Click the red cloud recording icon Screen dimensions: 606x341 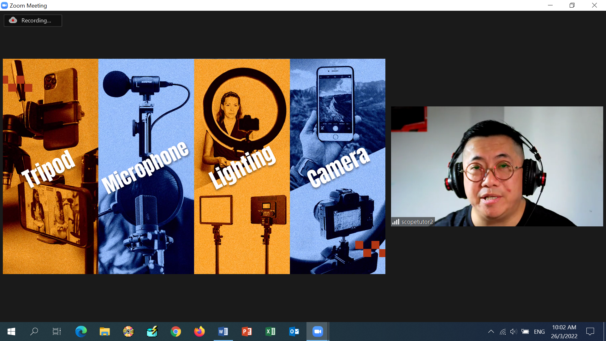(13, 20)
